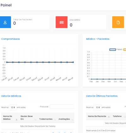Click the Encontro count 0
This screenshot has height=133, width=126.
pyautogui.click(x=71, y=25)
